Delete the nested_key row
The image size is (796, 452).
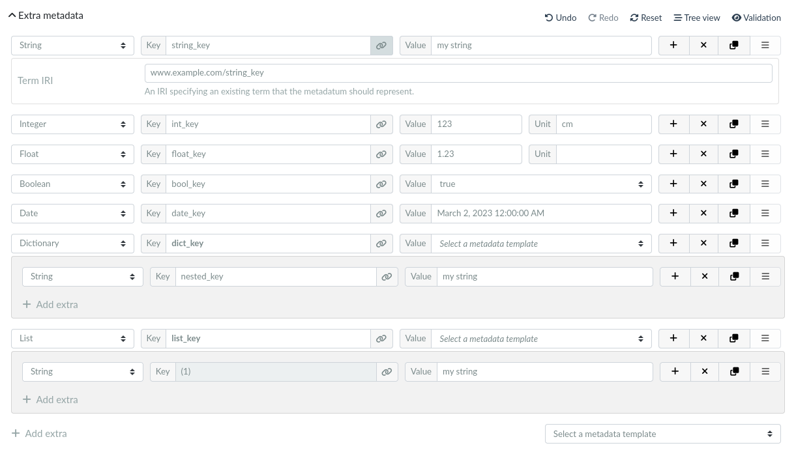click(705, 276)
